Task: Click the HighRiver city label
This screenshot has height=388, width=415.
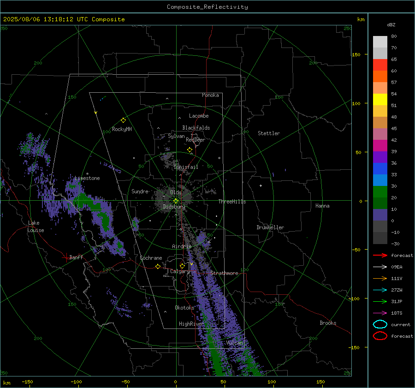Action: (191, 324)
